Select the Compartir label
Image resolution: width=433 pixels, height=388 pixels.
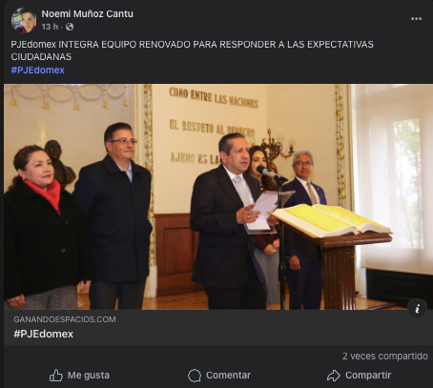tap(368, 376)
